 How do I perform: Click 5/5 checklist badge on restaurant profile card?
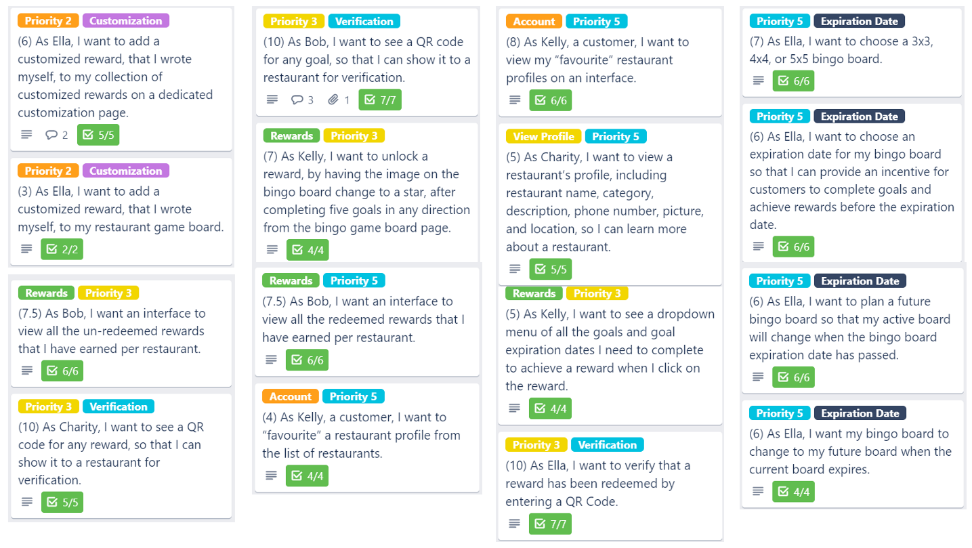click(551, 269)
